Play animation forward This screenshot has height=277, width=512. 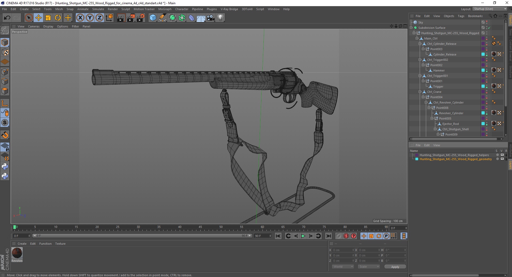coord(303,236)
